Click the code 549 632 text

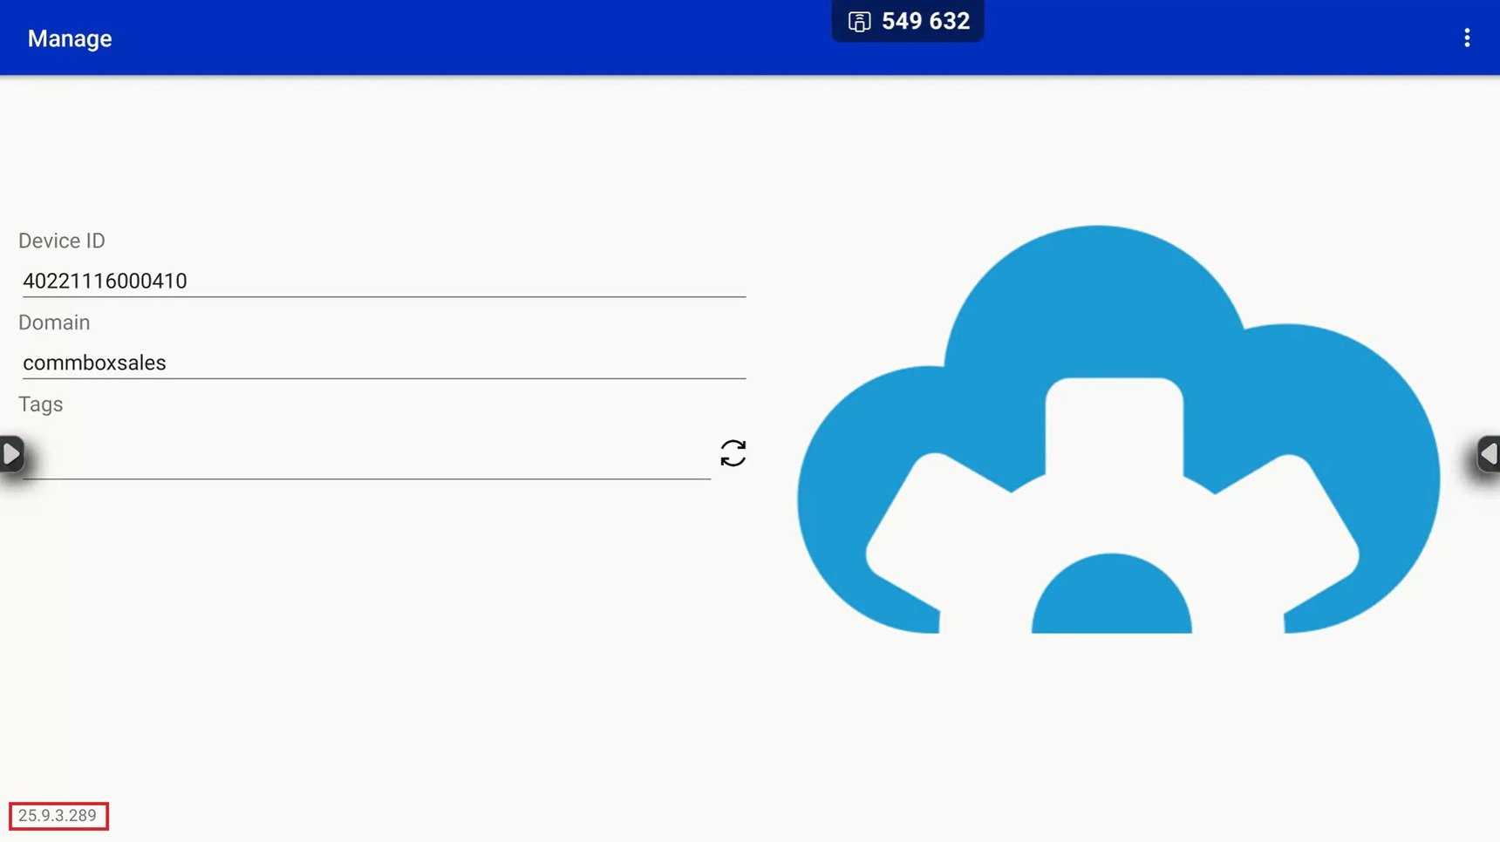click(924, 22)
